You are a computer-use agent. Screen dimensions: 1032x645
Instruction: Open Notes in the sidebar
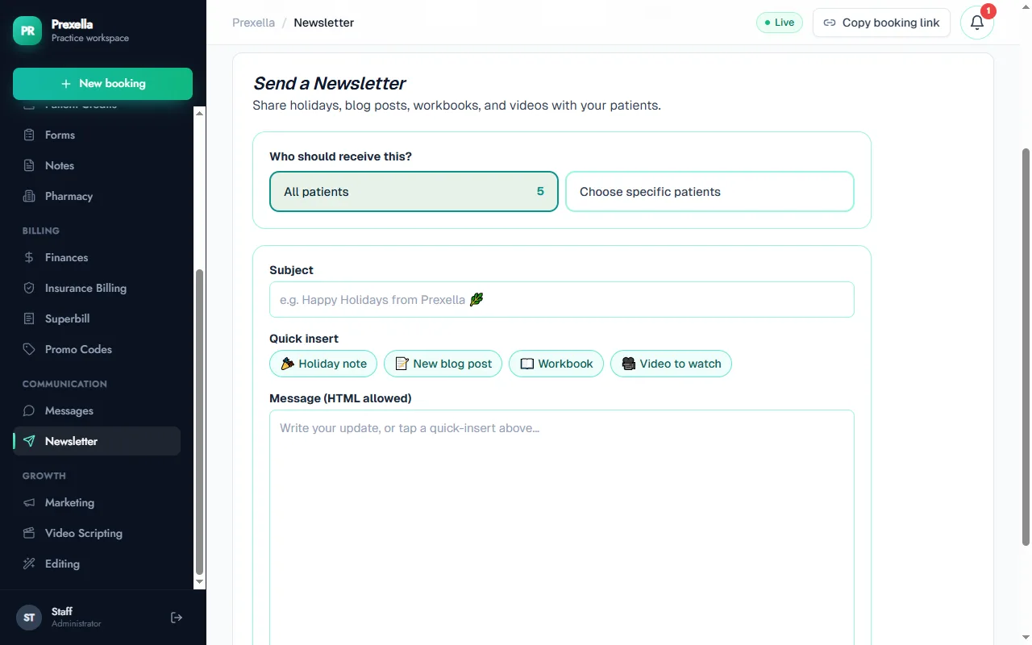[x=97, y=165]
